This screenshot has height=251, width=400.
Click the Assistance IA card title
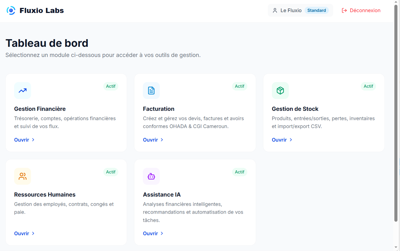[x=162, y=195]
